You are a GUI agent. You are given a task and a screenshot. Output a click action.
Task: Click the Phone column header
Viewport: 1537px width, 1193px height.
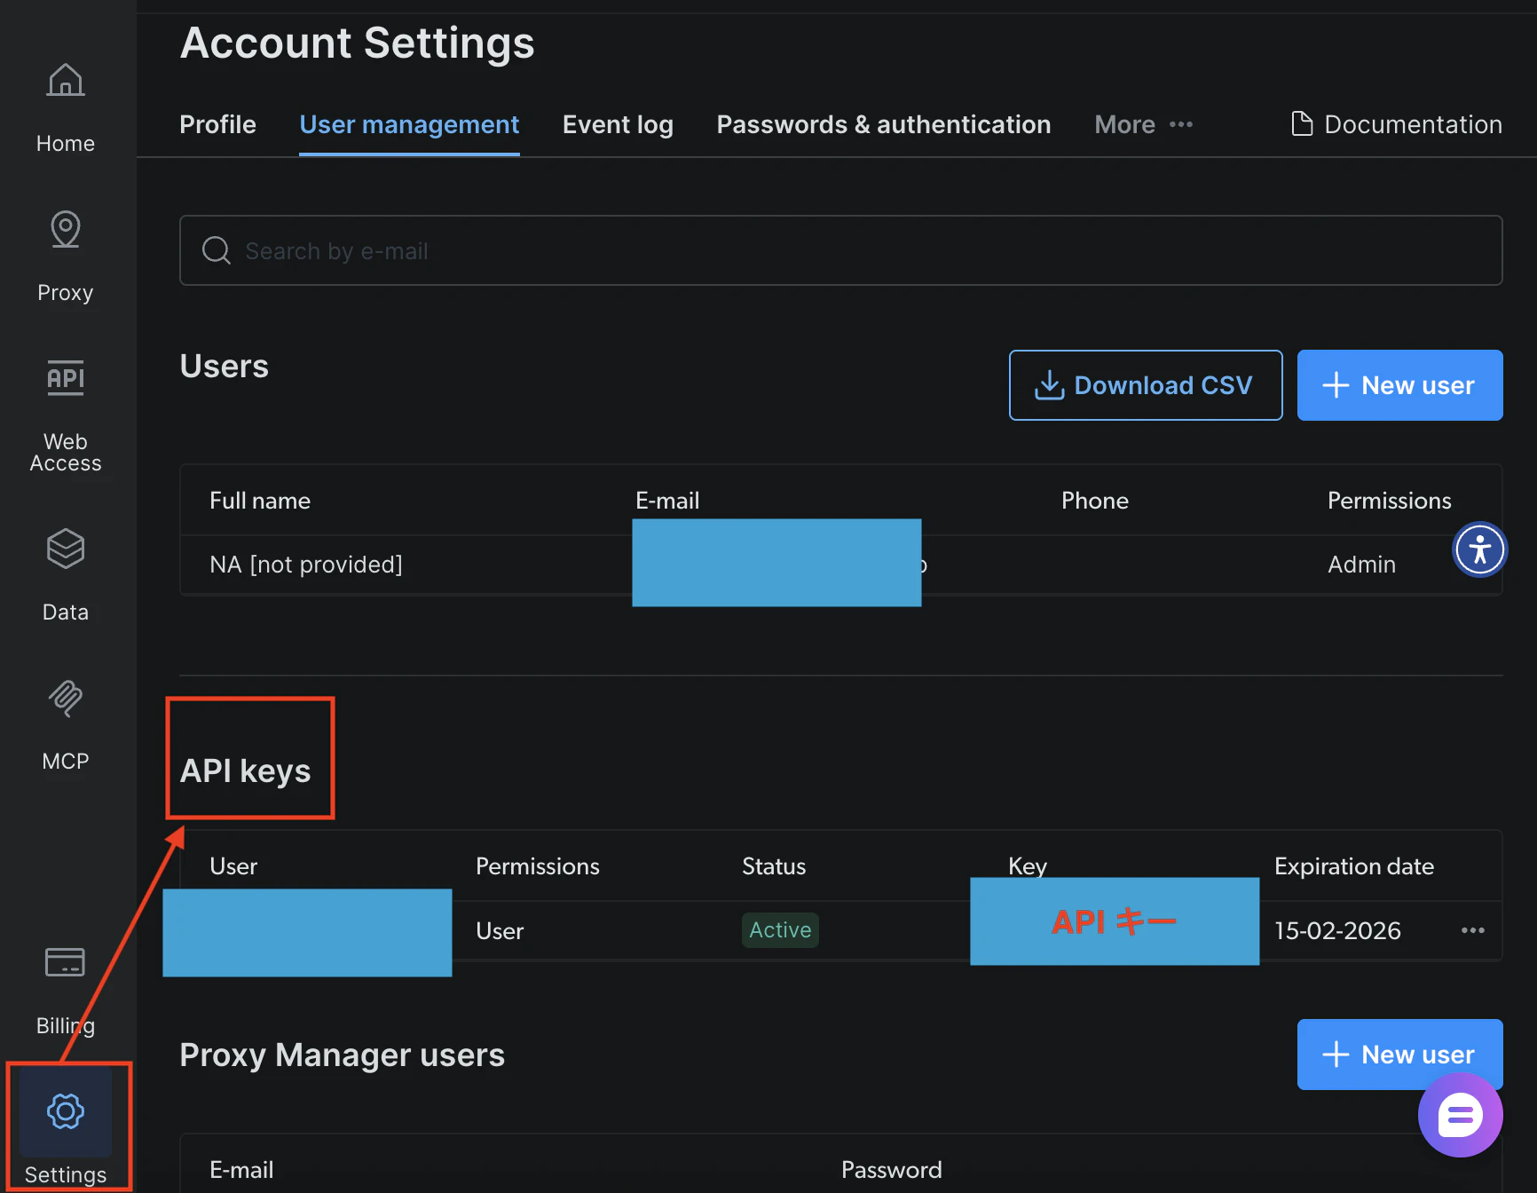pos(1095,501)
